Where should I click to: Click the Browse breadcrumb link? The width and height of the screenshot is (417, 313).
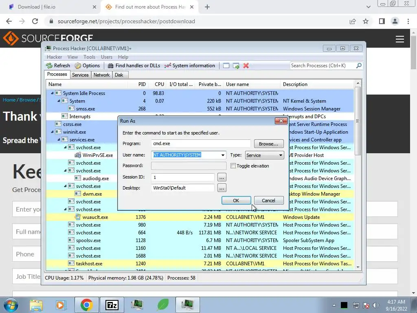point(28,100)
